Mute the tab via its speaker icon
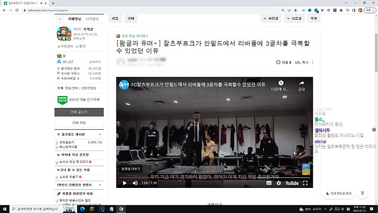Screen dimensions: 378x213 (x=42, y=3)
